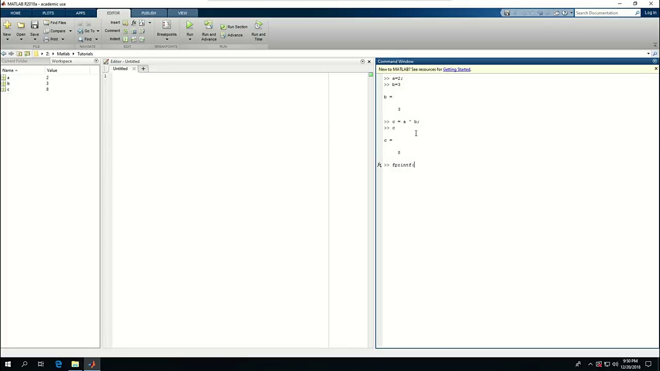Select the Untitled editor tab
The image size is (660, 371).
point(120,69)
